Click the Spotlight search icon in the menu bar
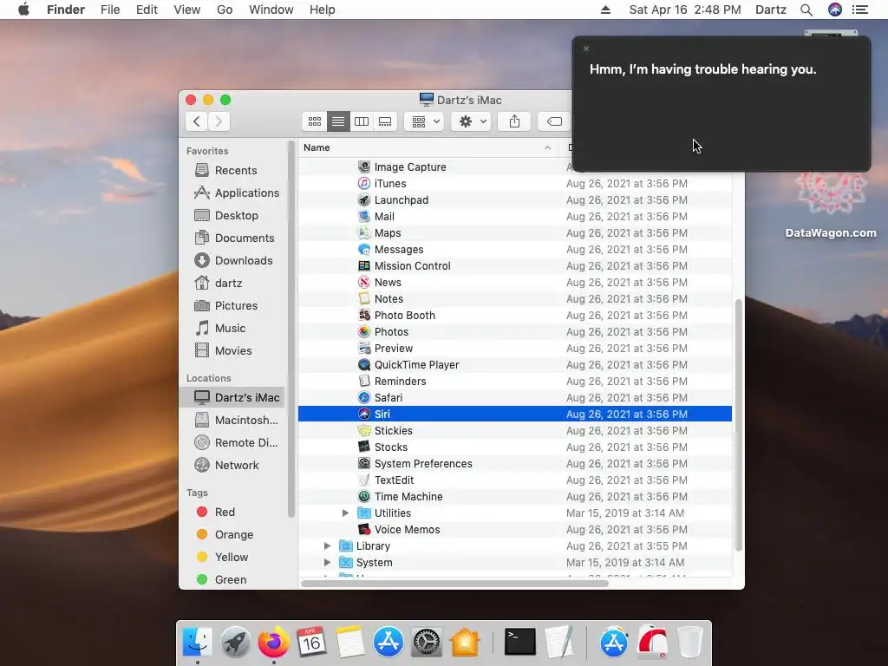The height and width of the screenshot is (666, 888). click(806, 10)
